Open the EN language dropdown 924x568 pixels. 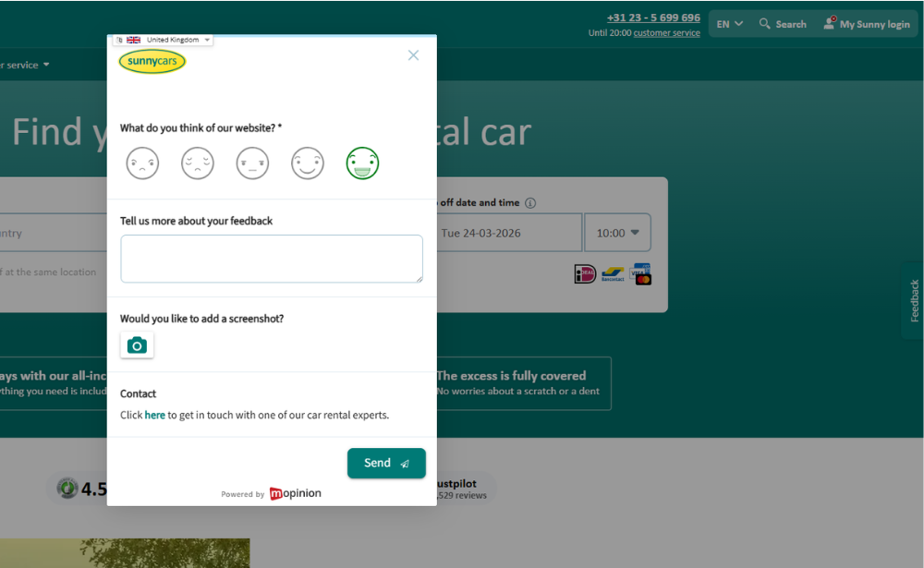coord(729,23)
